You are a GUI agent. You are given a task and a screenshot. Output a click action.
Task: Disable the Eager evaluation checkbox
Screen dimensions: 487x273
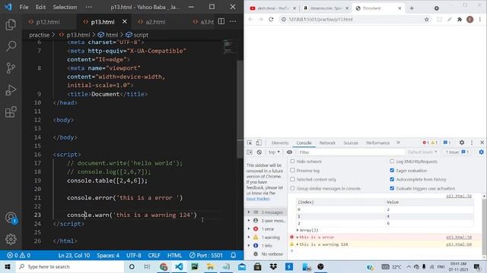click(x=392, y=170)
